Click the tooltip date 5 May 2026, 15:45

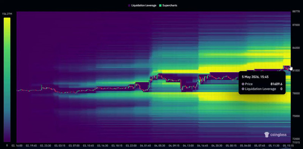255,77
